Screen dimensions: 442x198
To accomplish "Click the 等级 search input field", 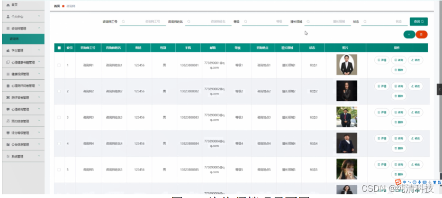I will tap(265, 21).
